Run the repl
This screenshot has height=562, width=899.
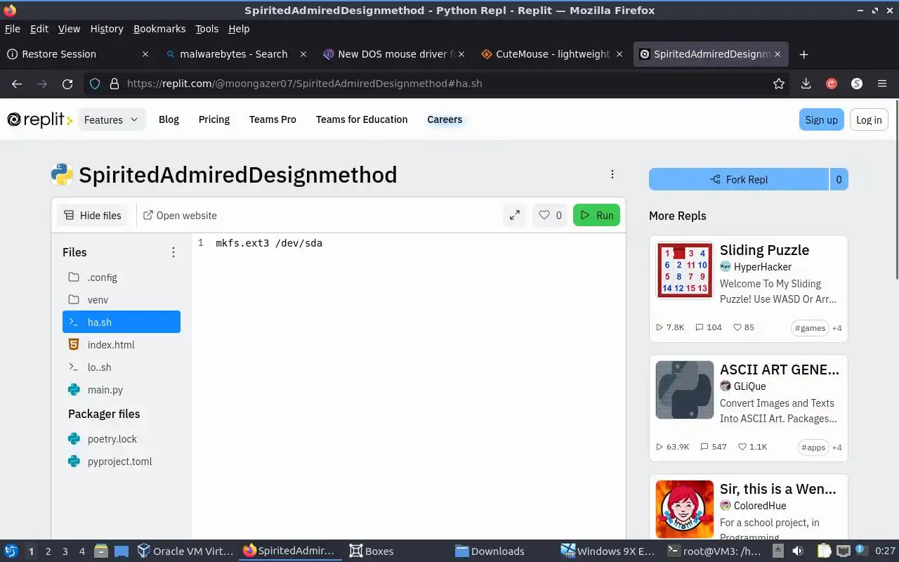pyautogui.click(x=596, y=216)
